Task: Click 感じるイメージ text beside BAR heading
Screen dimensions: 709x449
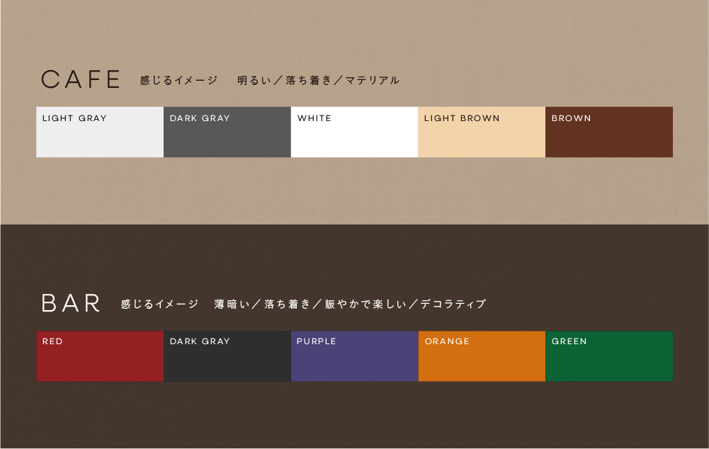Action: [x=159, y=305]
